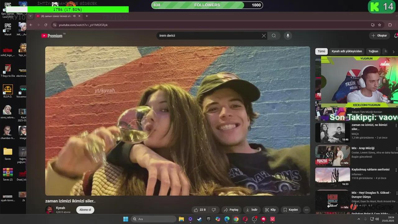
Task: Expand more filter chips with right chevron
Action: tap(394, 52)
